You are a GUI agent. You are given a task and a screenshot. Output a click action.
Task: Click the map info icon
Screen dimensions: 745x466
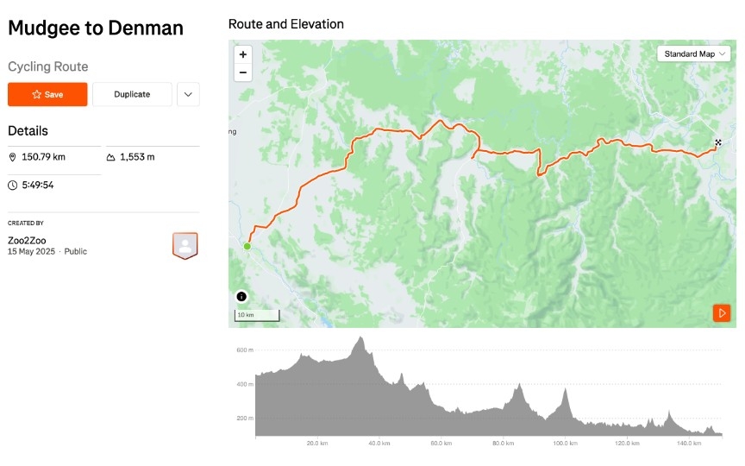[241, 297]
